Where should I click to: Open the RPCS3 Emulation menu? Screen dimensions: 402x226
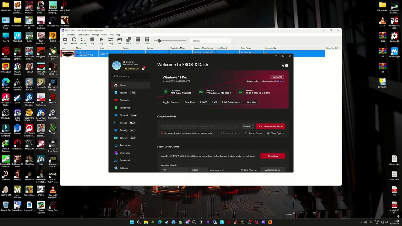(x=71, y=35)
